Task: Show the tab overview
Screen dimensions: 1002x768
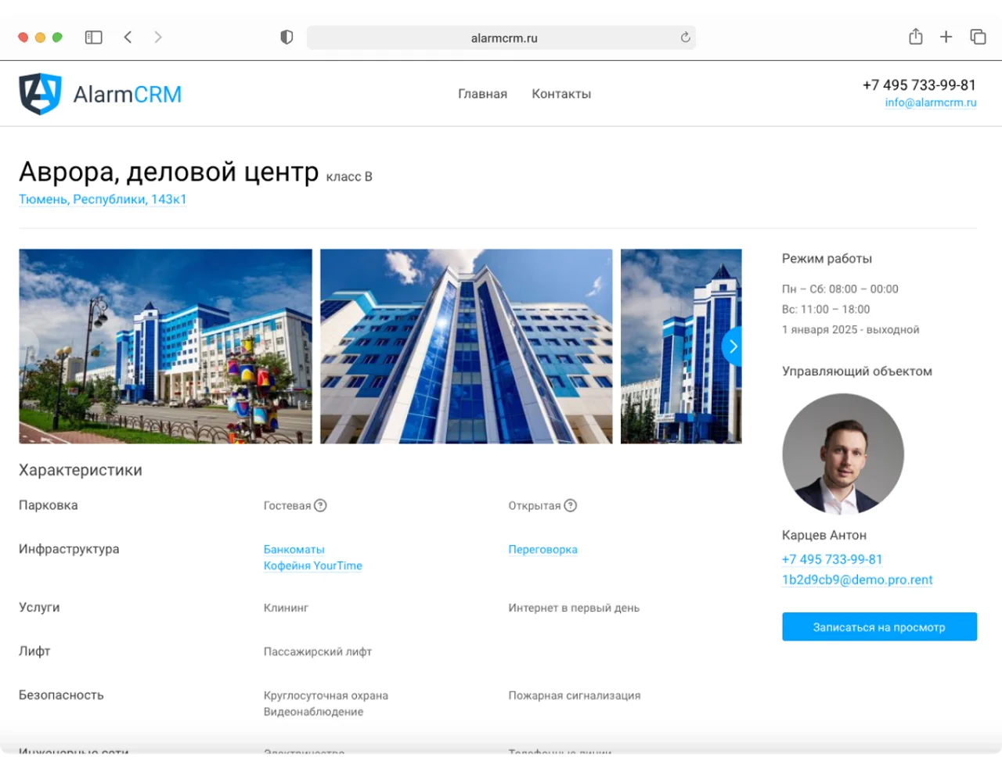Action: tap(978, 37)
